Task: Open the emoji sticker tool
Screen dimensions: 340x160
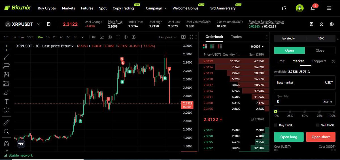Action: click(x=6, y=110)
